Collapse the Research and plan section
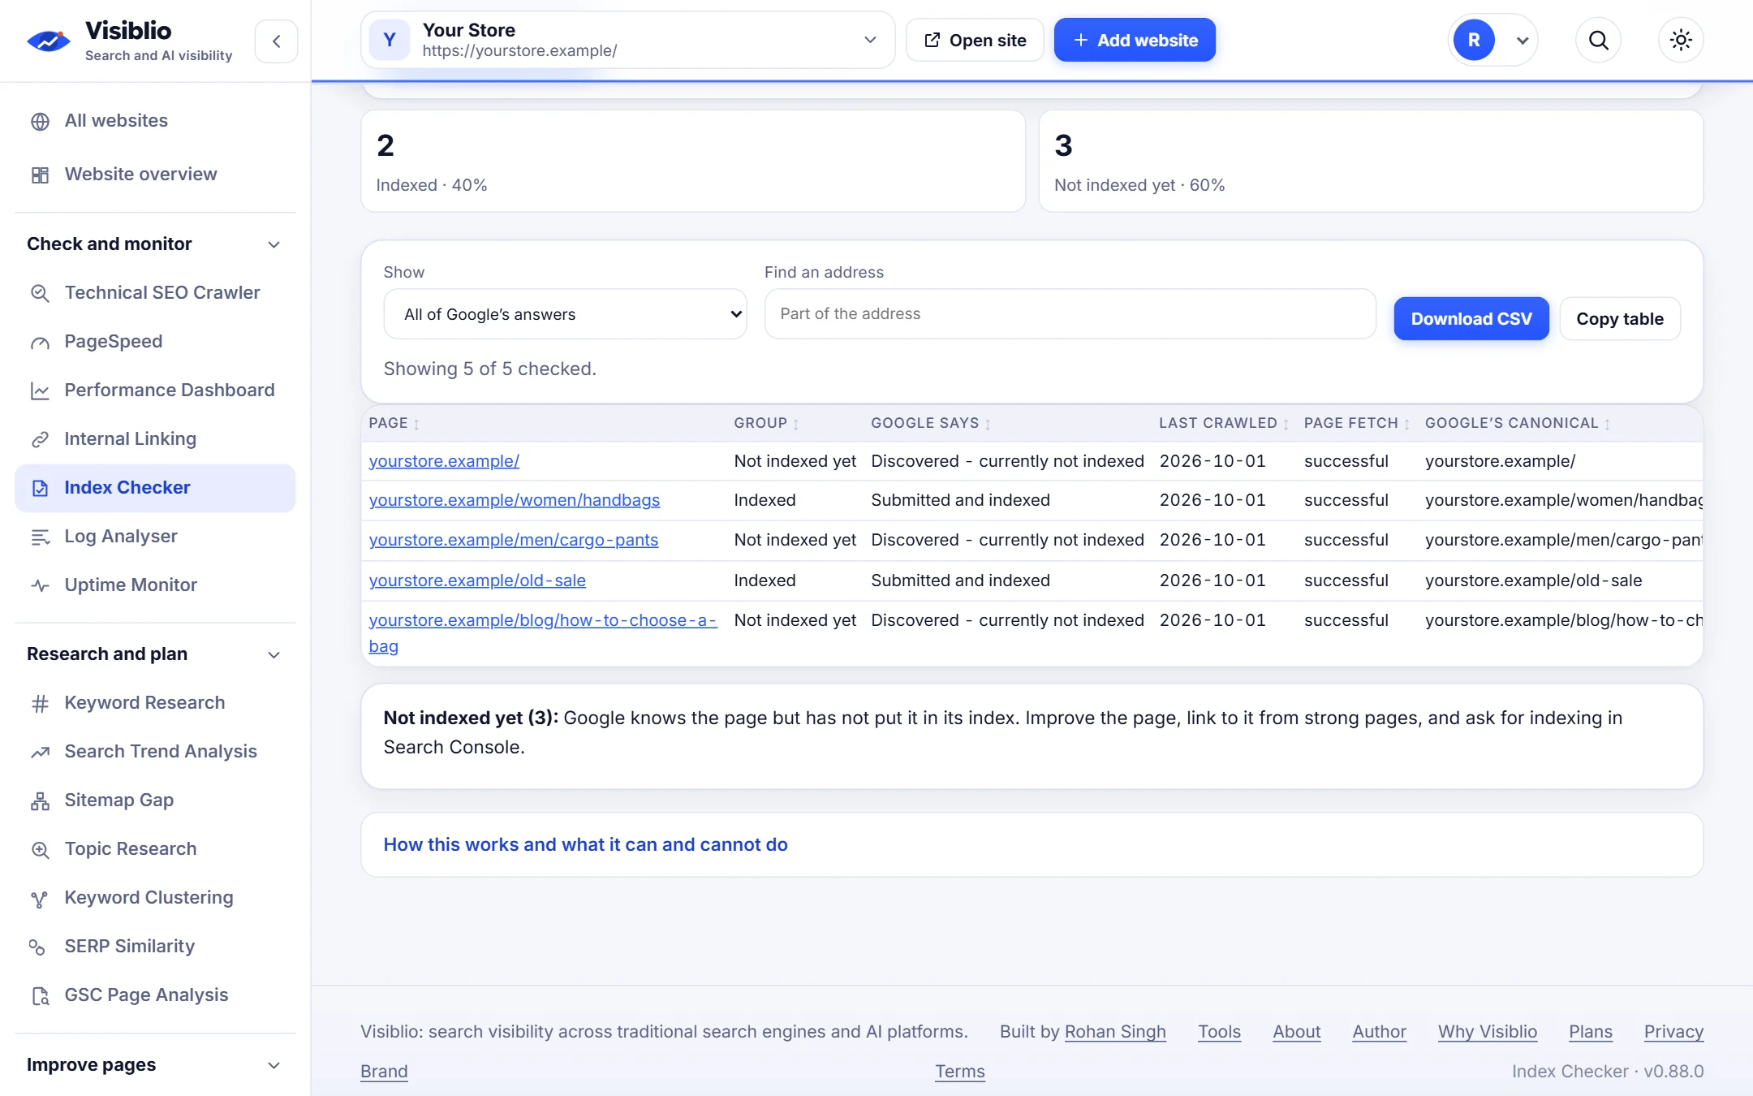 pyautogui.click(x=155, y=654)
